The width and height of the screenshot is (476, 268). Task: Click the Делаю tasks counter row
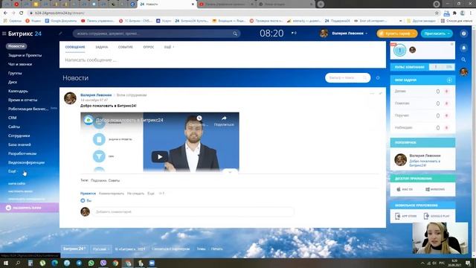[422, 91]
